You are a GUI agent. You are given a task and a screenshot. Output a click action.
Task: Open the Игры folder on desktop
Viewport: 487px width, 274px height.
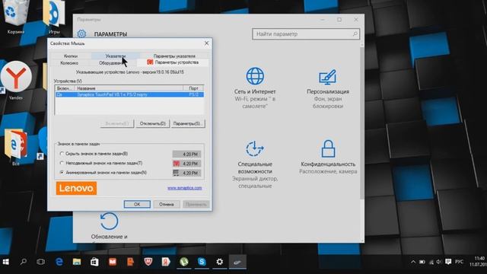(54, 17)
